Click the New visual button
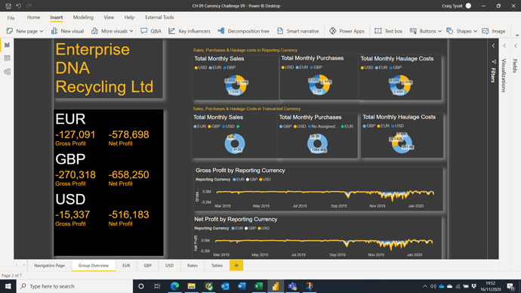 [x=67, y=31]
